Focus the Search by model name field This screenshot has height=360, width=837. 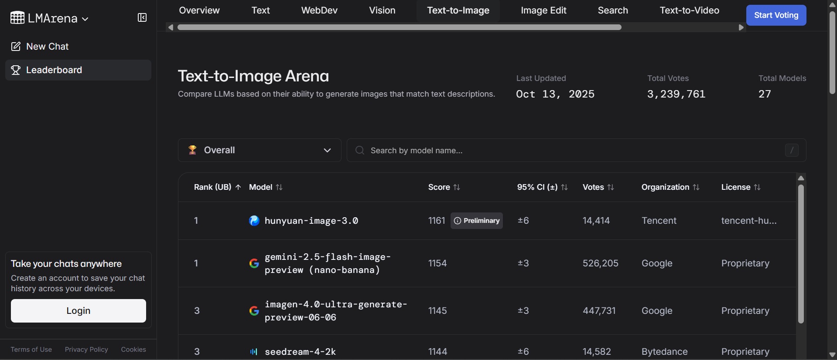(x=576, y=150)
